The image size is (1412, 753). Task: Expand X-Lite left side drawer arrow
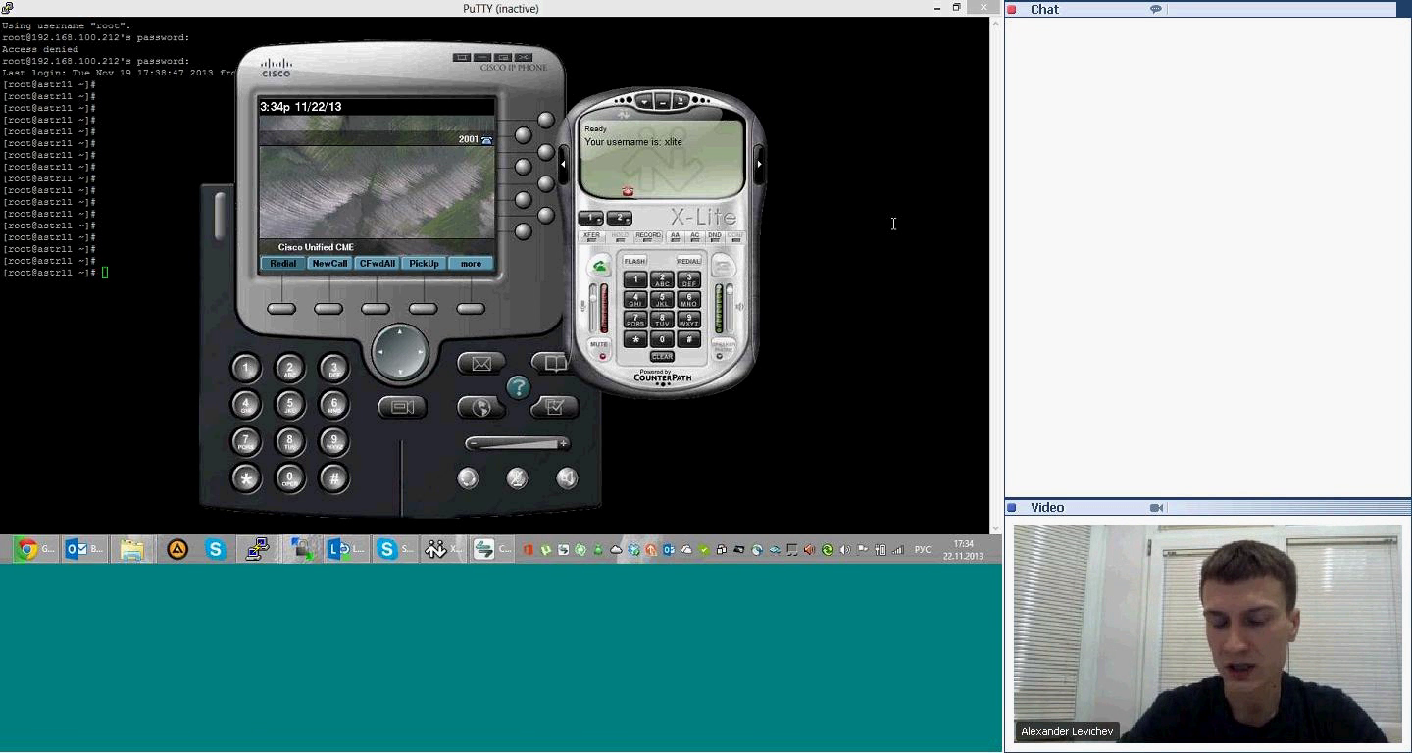coord(563,164)
